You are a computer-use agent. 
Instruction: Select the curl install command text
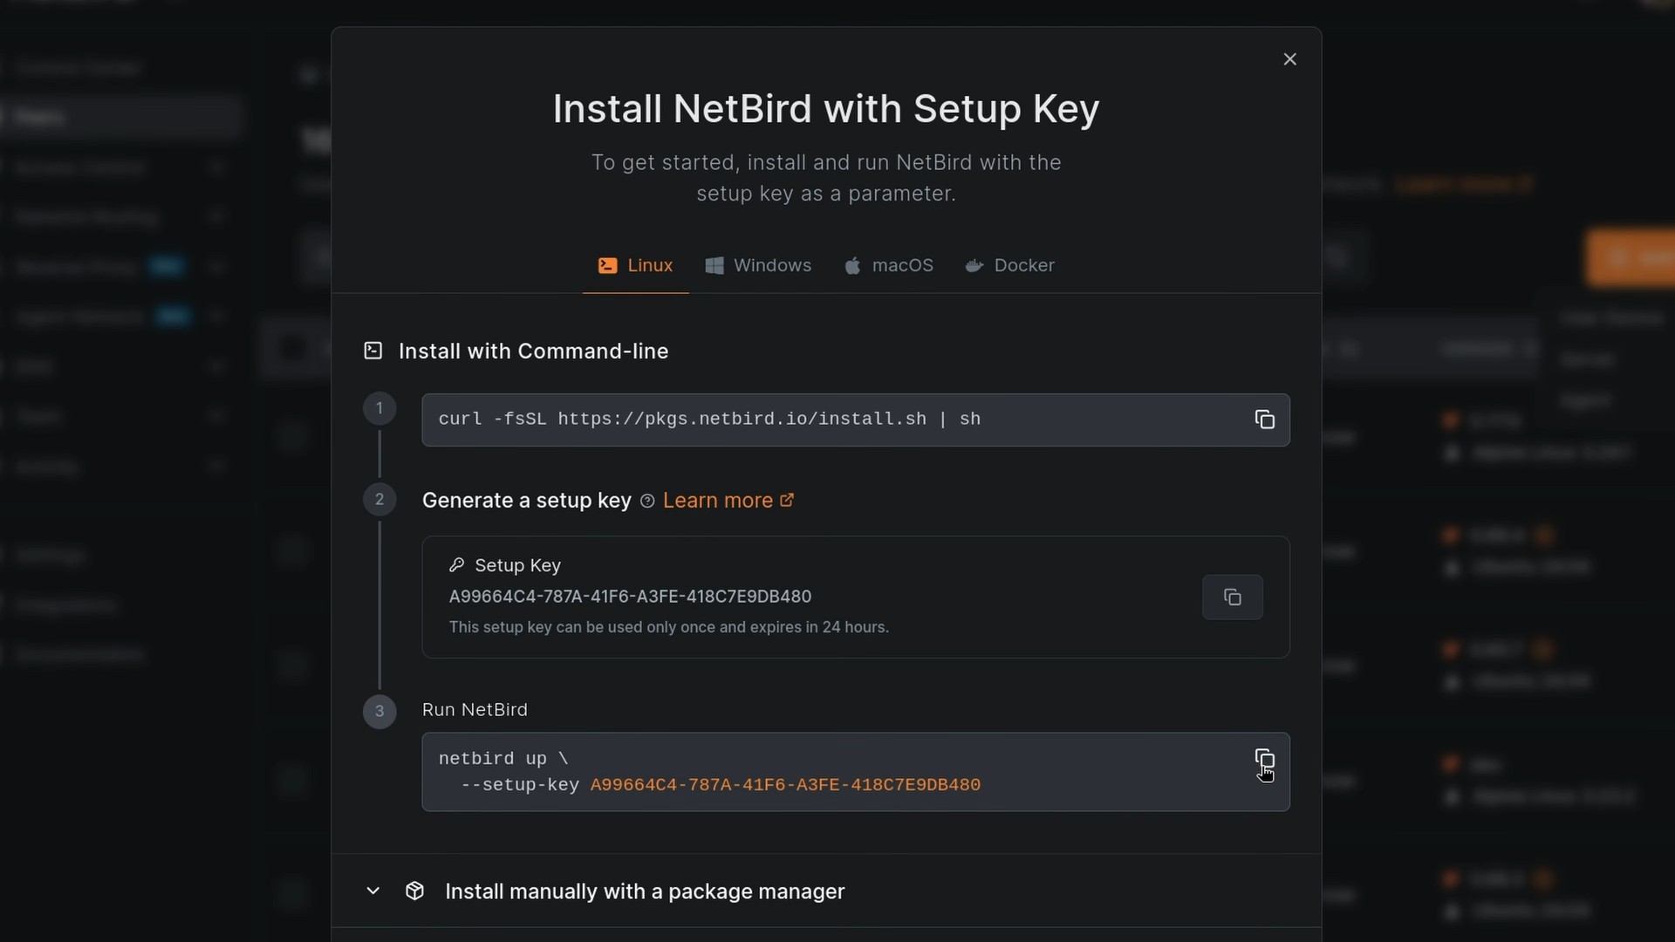tap(709, 420)
